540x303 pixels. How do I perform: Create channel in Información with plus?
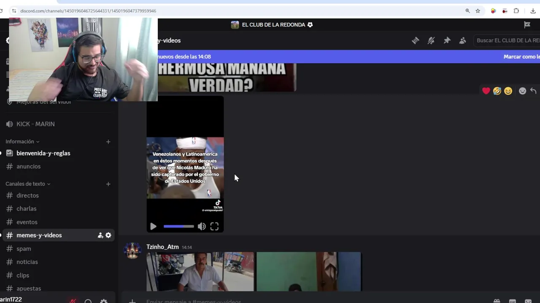[x=108, y=142]
